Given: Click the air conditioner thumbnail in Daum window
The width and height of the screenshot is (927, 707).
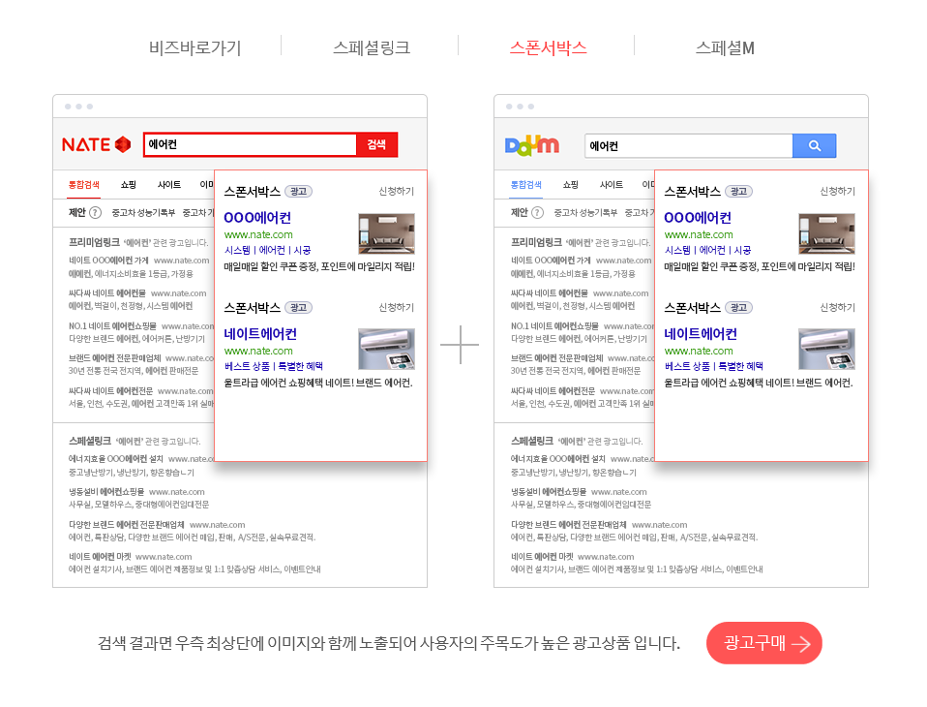Looking at the screenshot, I should point(826,349).
